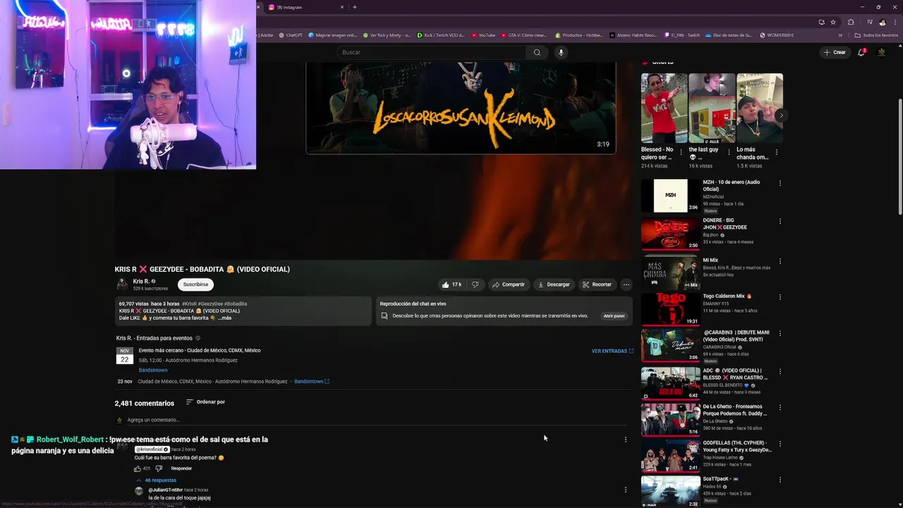The height and width of the screenshot is (508, 903).
Task: Click Descargar download button
Action: pos(554,284)
